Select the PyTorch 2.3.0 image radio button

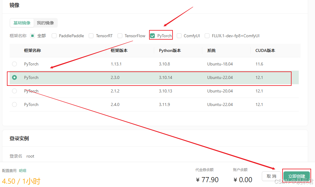14,77
